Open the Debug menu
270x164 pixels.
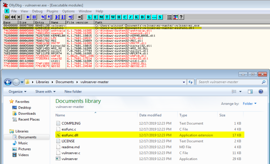pos(37,11)
